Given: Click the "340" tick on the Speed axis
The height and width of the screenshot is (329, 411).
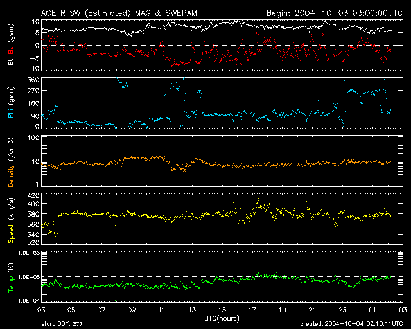Looking at the screenshot, I should [x=33, y=235].
